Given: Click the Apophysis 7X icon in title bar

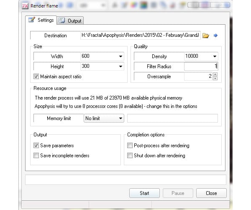Looking at the screenshot, I should [x=25, y=6].
